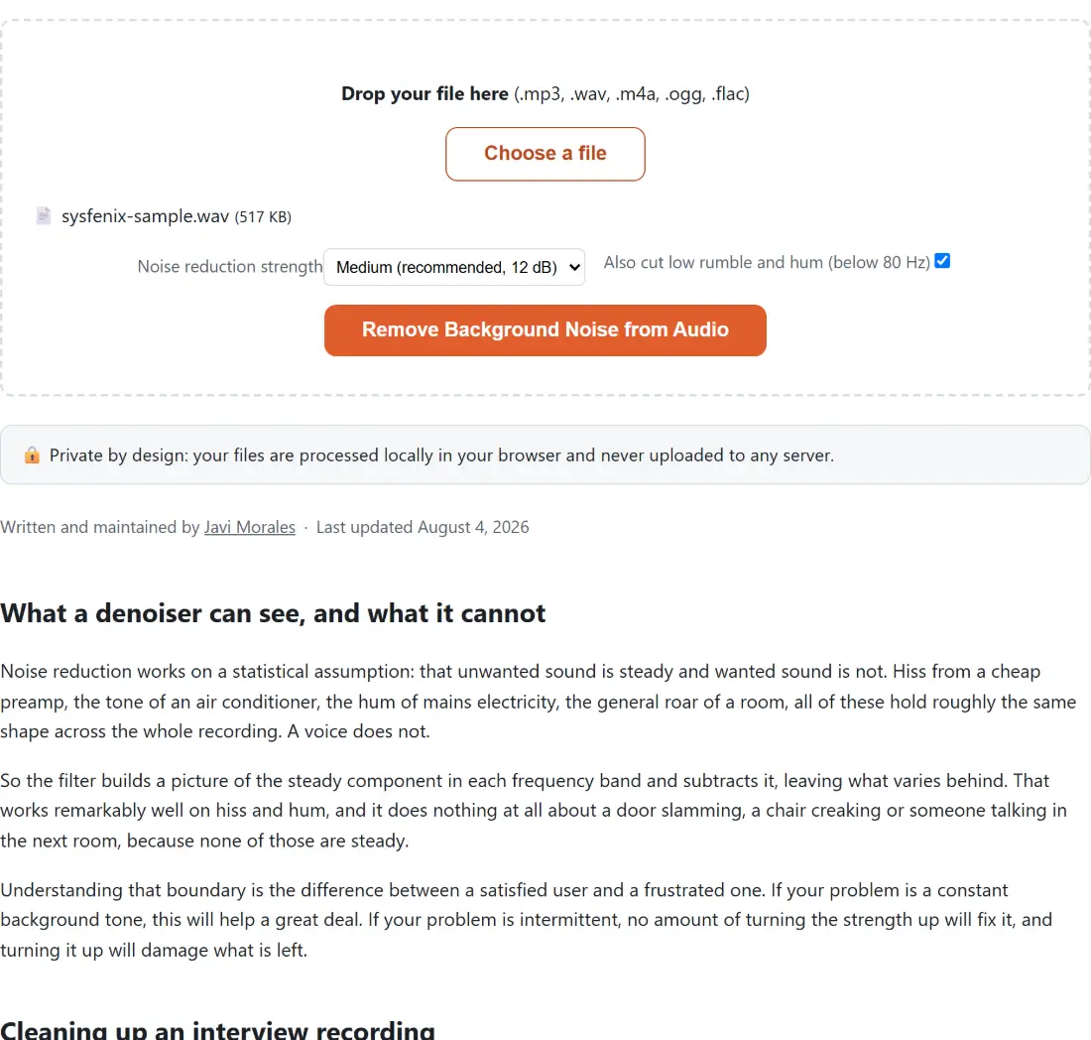Click the 'Private by design' notice text

(x=441, y=455)
